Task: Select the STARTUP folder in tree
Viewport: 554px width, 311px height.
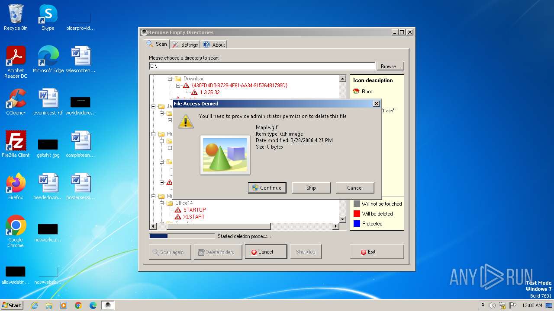Action: point(194,210)
